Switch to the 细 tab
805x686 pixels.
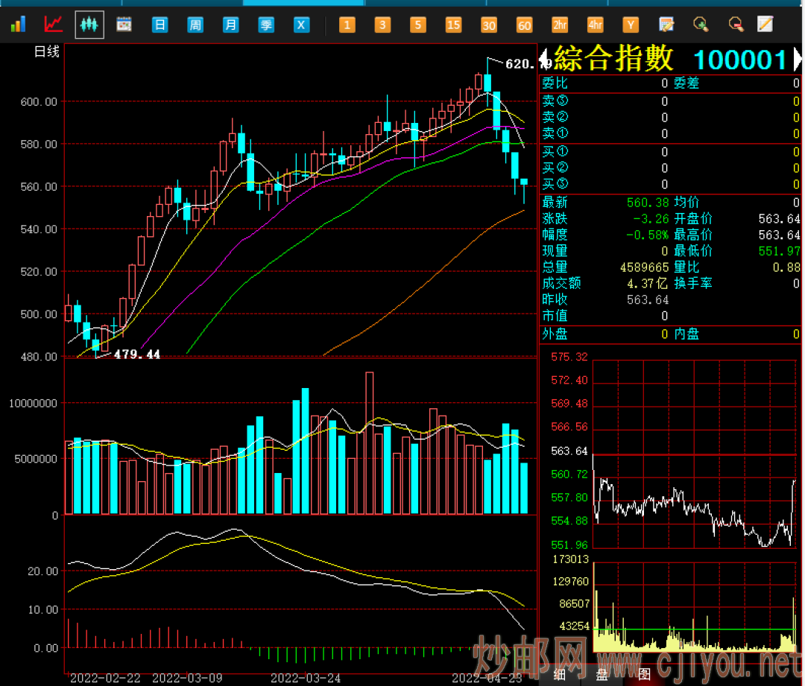point(559,675)
